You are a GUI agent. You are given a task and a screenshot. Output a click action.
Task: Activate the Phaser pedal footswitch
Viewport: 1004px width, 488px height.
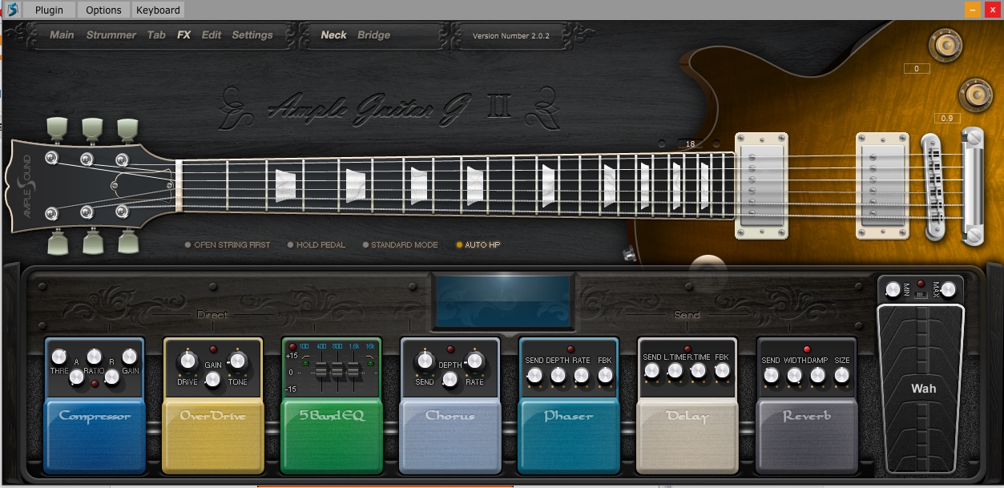click(569, 437)
